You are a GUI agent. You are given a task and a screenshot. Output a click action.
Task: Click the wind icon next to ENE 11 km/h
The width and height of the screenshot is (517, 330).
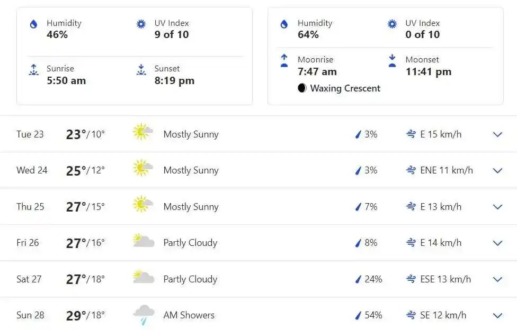pyautogui.click(x=411, y=170)
